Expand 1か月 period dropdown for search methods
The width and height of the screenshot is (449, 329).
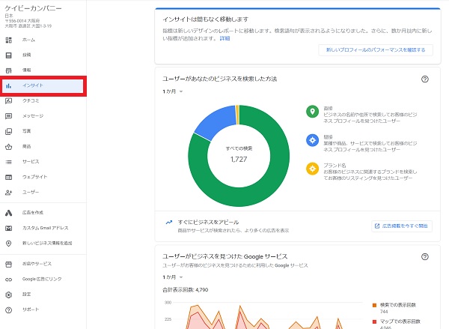pos(173,91)
